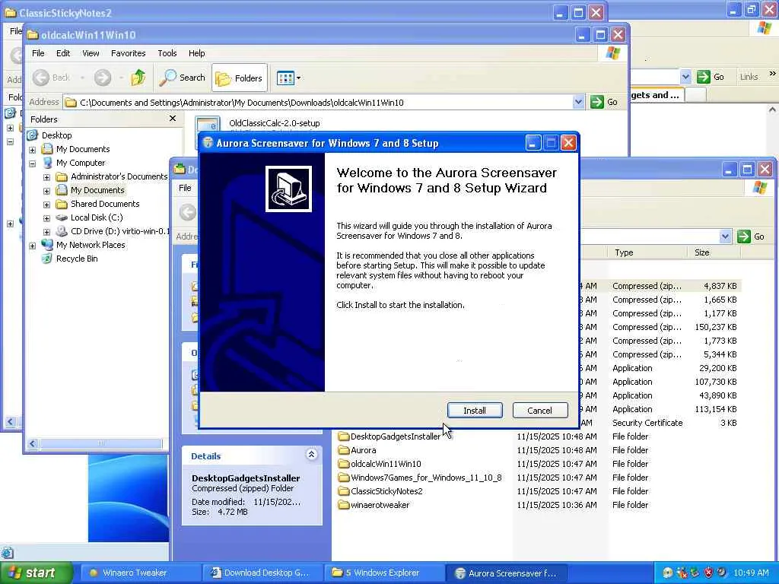
Task: Open oldcalcWin11Win10 folder in Downloads list
Action: pyautogui.click(x=386, y=464)
